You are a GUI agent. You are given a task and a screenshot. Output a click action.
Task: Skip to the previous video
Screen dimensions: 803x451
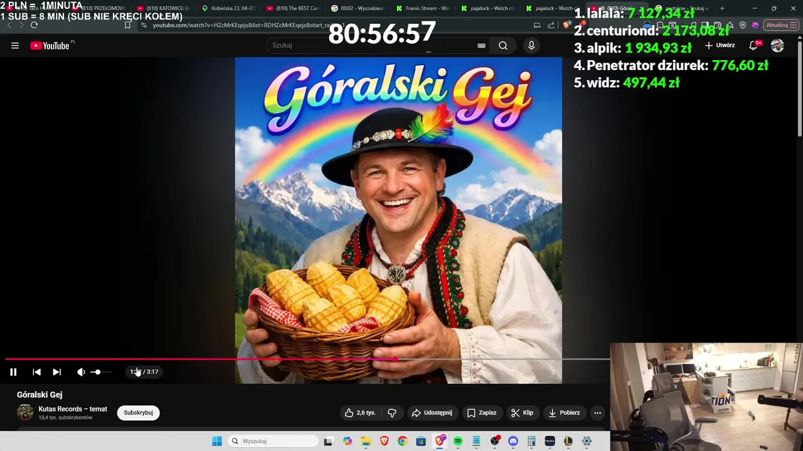point(36,372)
